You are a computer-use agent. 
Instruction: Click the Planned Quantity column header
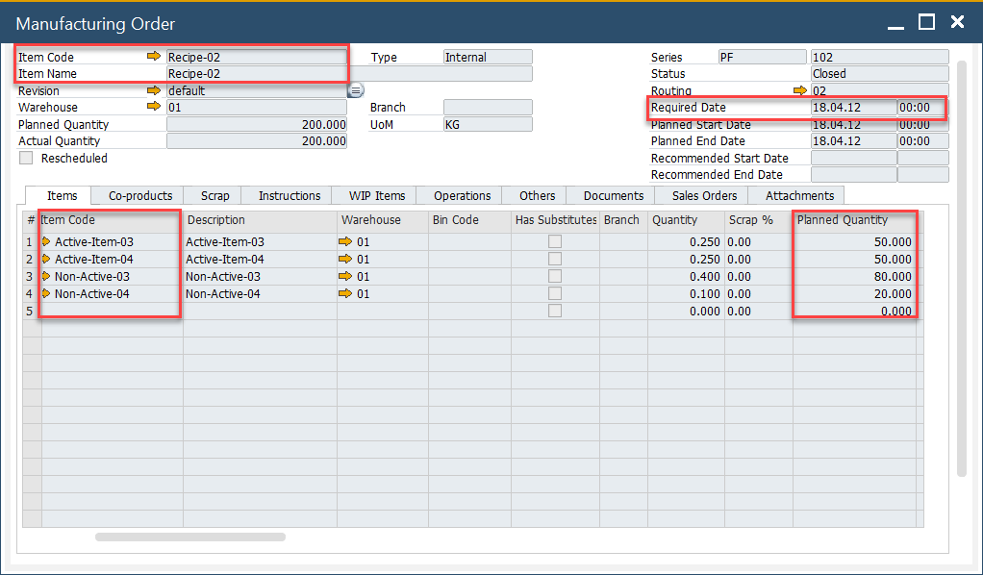(854, 220)
